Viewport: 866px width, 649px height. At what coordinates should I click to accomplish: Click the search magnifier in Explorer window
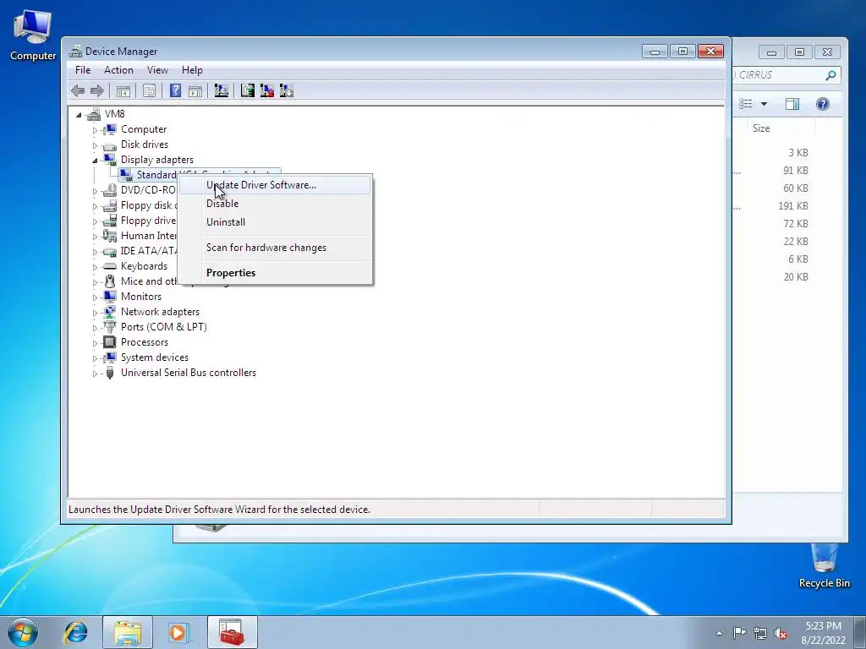pos(830,75)
